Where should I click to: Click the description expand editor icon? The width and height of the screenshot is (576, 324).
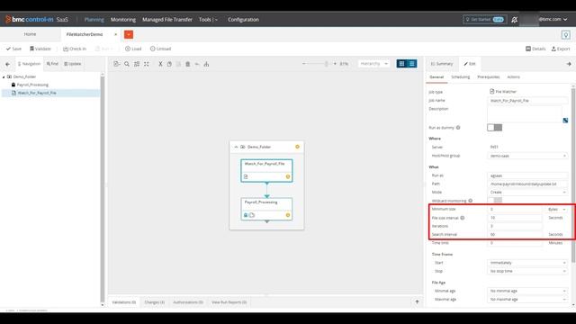(x=565, y=120)
